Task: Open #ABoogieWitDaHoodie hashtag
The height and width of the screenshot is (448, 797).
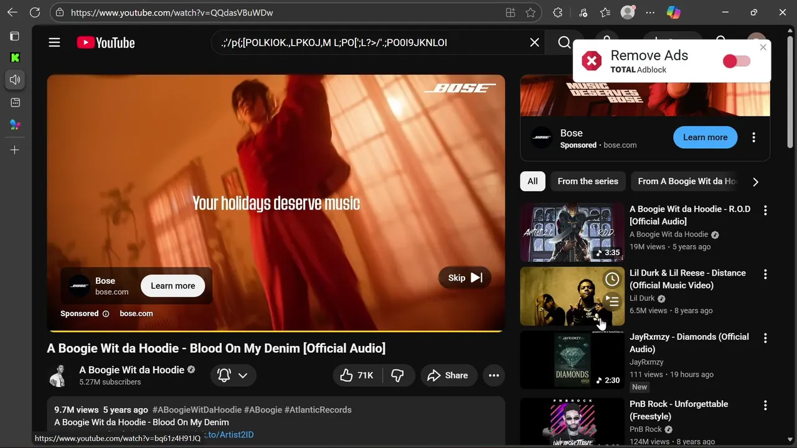Action: (197, 410)
